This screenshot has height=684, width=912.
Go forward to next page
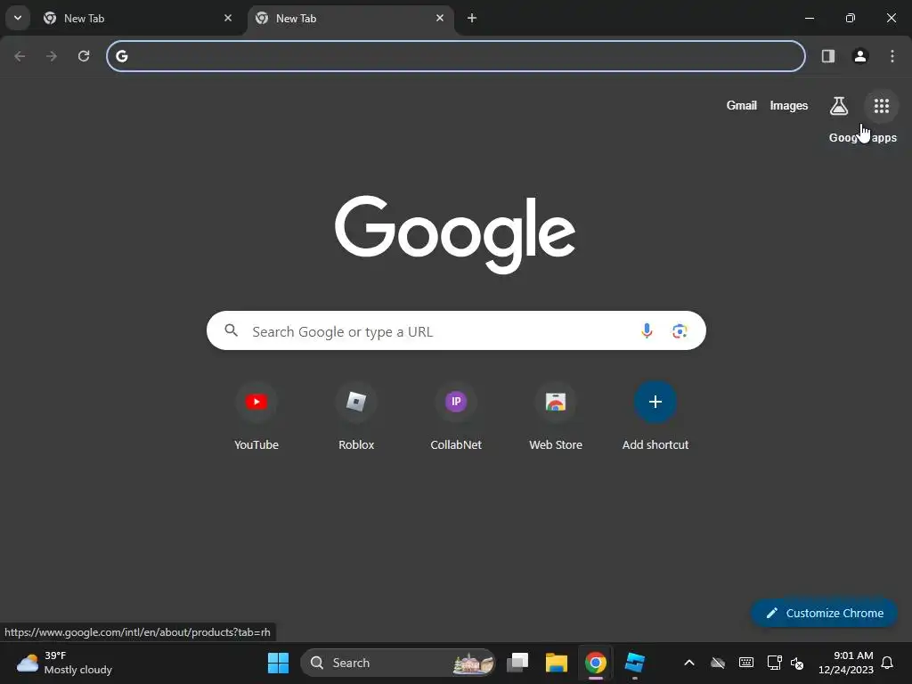coord(52,56)
